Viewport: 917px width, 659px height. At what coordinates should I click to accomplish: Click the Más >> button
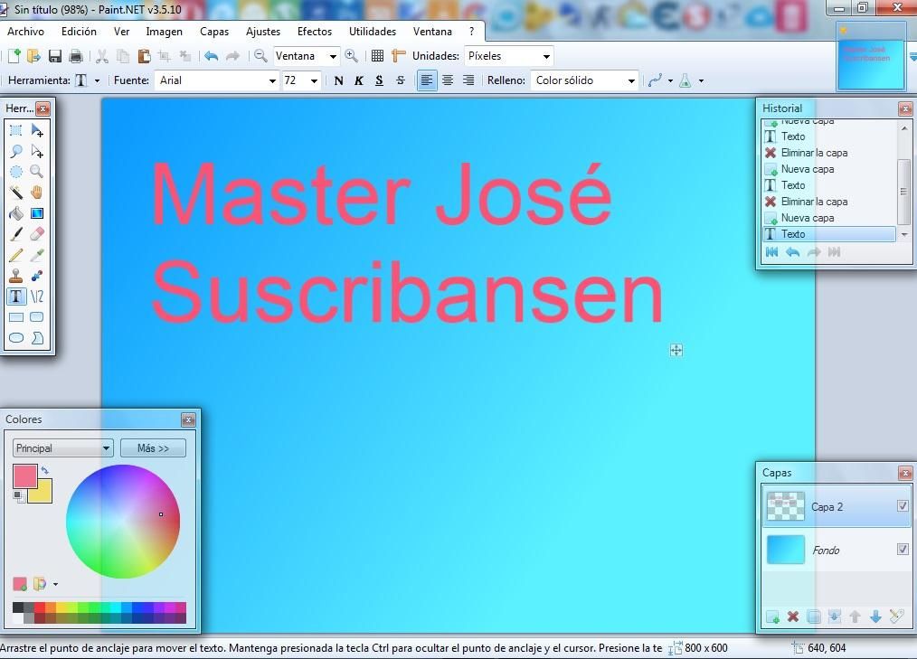coord(153,448)
